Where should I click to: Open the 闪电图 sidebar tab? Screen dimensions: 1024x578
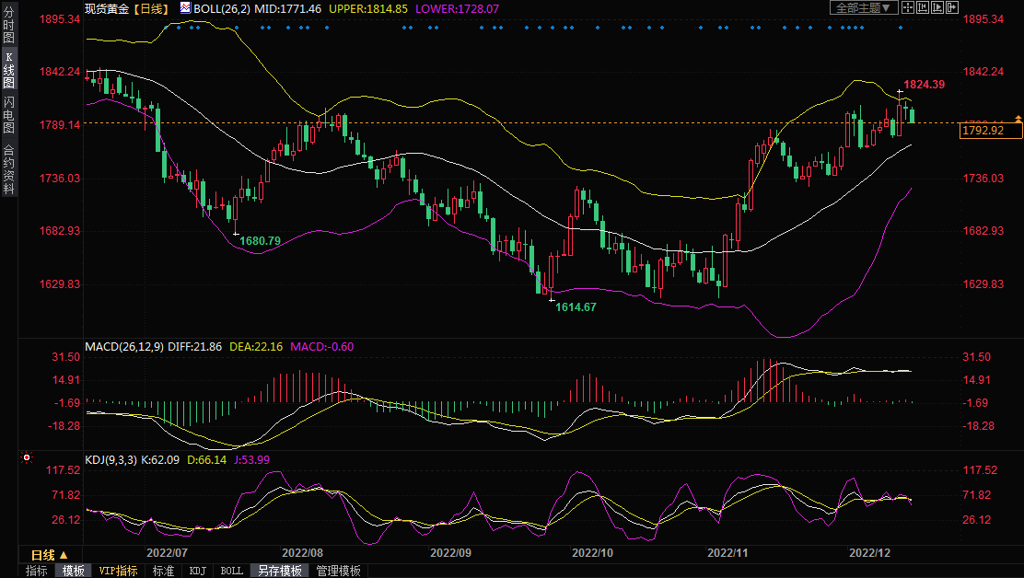tap(8, 115)
